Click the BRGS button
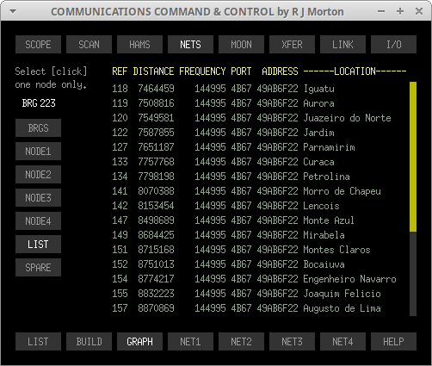Viewport: 432px width, 366px height. (38, 128)
